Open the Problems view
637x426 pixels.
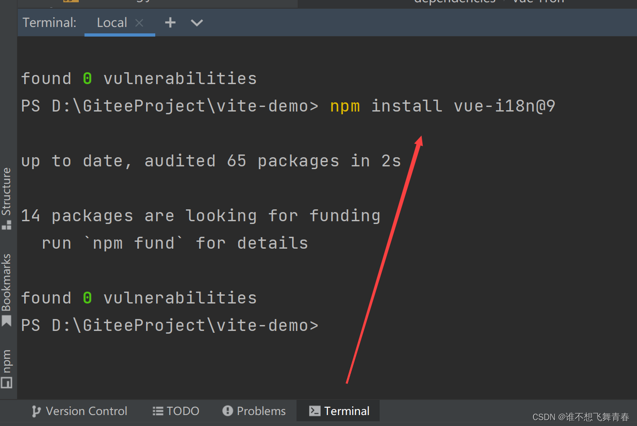[254, 410]
